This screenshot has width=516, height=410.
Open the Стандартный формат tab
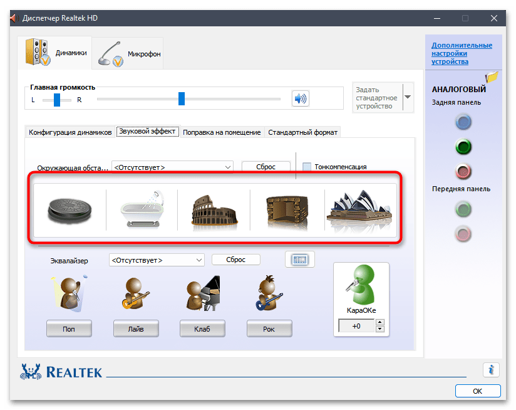tap(302, 132)
